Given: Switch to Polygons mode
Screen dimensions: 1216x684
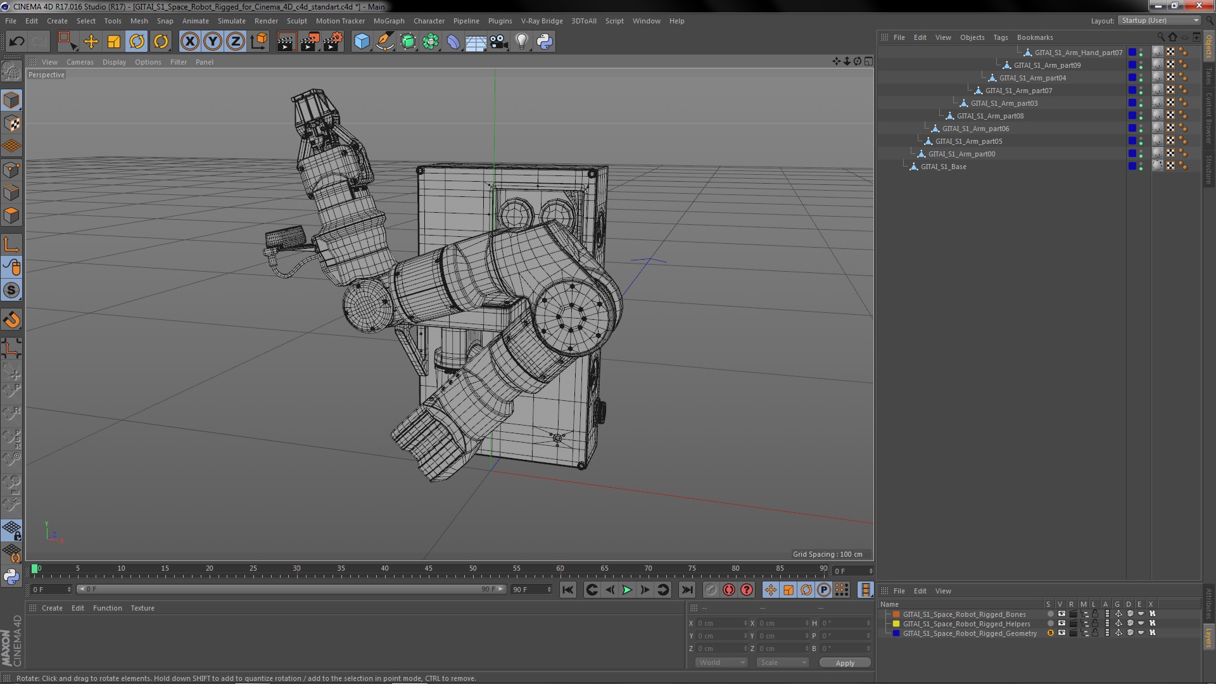Looking at the screenshot, I should coord(11,215).
